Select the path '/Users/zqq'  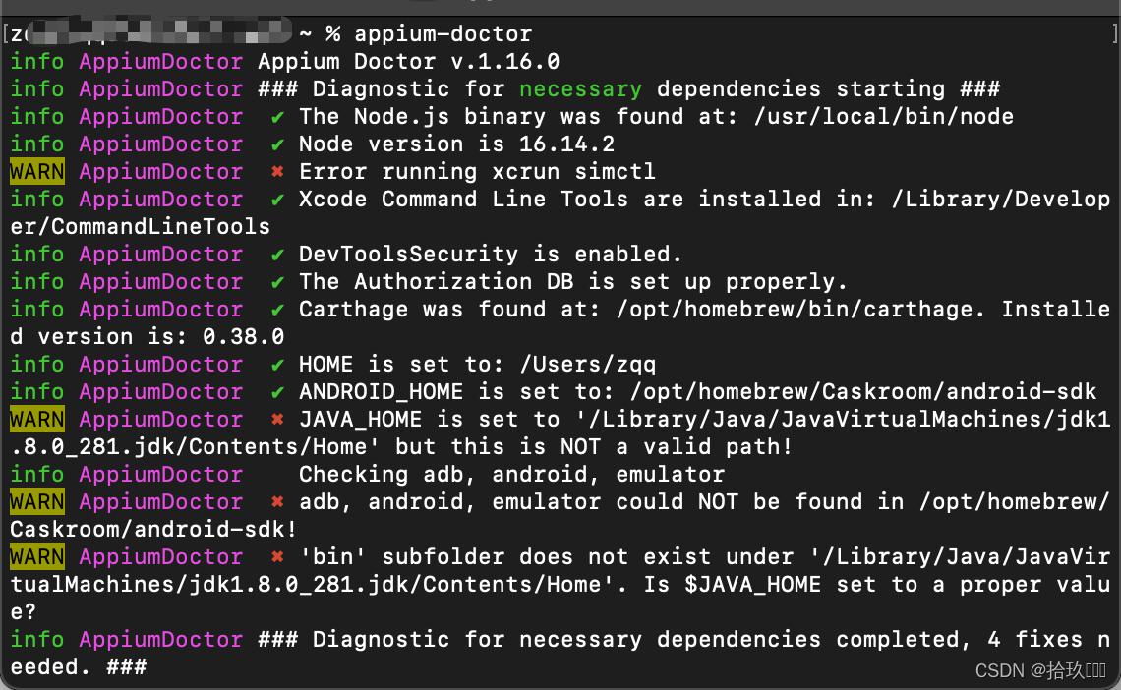pyautogui.click(x=588, y=365)
